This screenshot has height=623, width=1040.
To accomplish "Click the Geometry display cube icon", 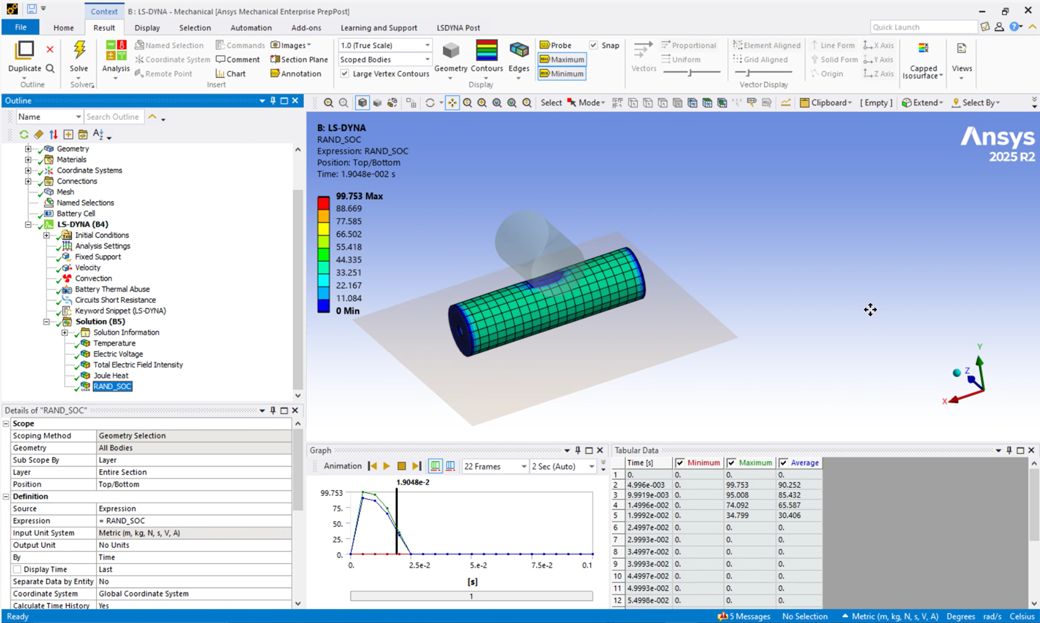I will click(451, 51).
